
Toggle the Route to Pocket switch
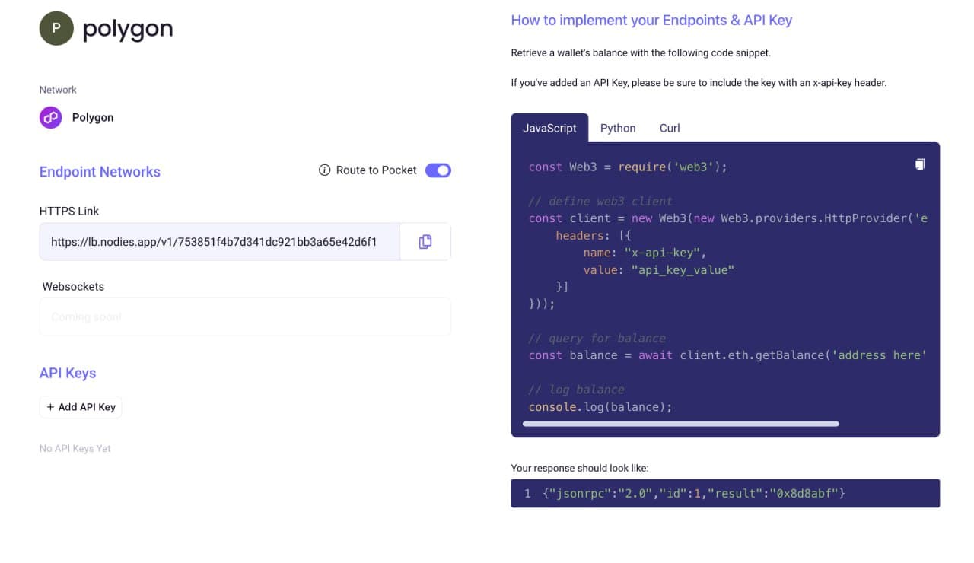click(x=438, y=170)
